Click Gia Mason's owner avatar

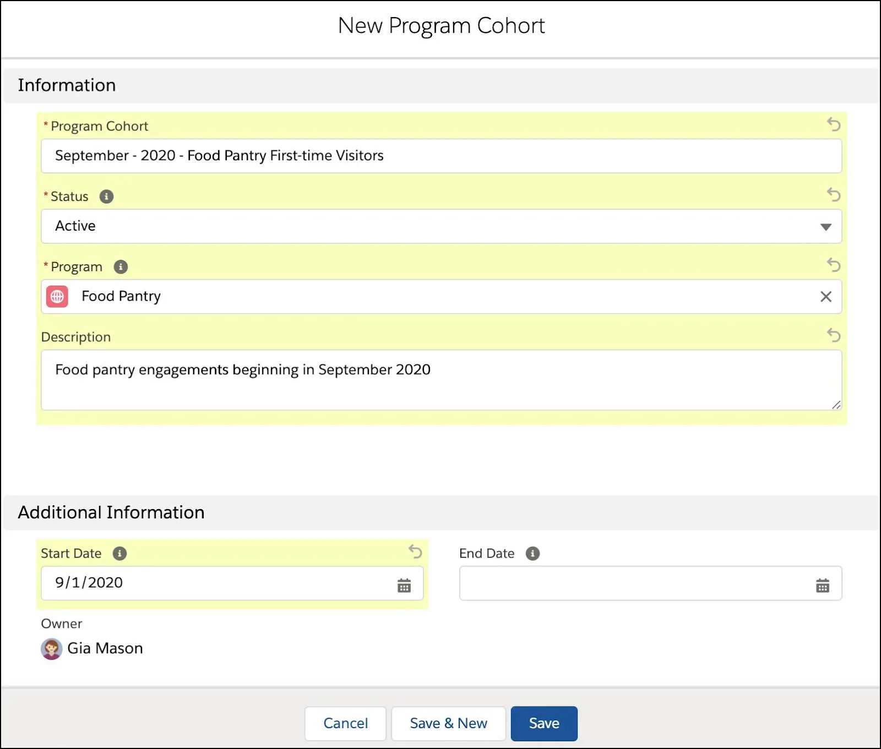[51, 648]
